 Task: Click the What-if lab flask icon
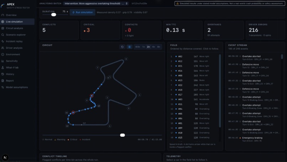pos(2,68)
